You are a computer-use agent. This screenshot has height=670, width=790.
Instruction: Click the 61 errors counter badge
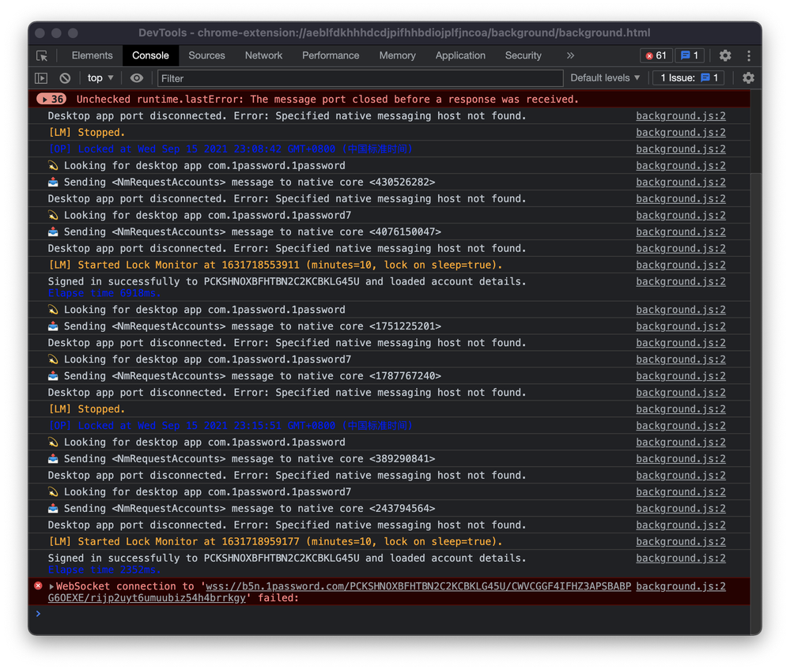656,55
